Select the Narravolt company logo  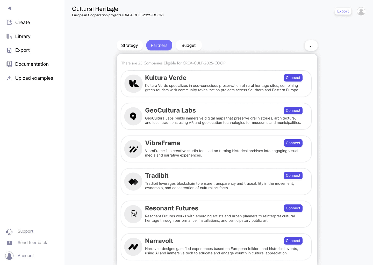coord(133,247)
